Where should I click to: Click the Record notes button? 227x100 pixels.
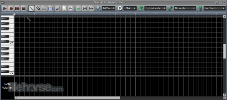pyautogui.click(x=11, y=9)
